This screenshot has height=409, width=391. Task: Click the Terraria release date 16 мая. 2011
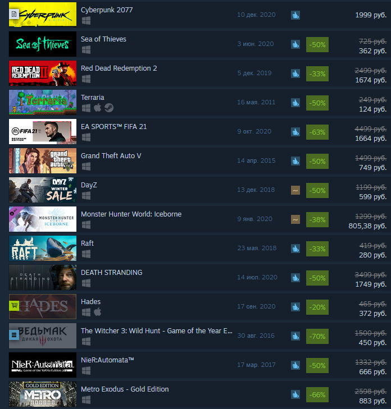click(x=256, y=102)
